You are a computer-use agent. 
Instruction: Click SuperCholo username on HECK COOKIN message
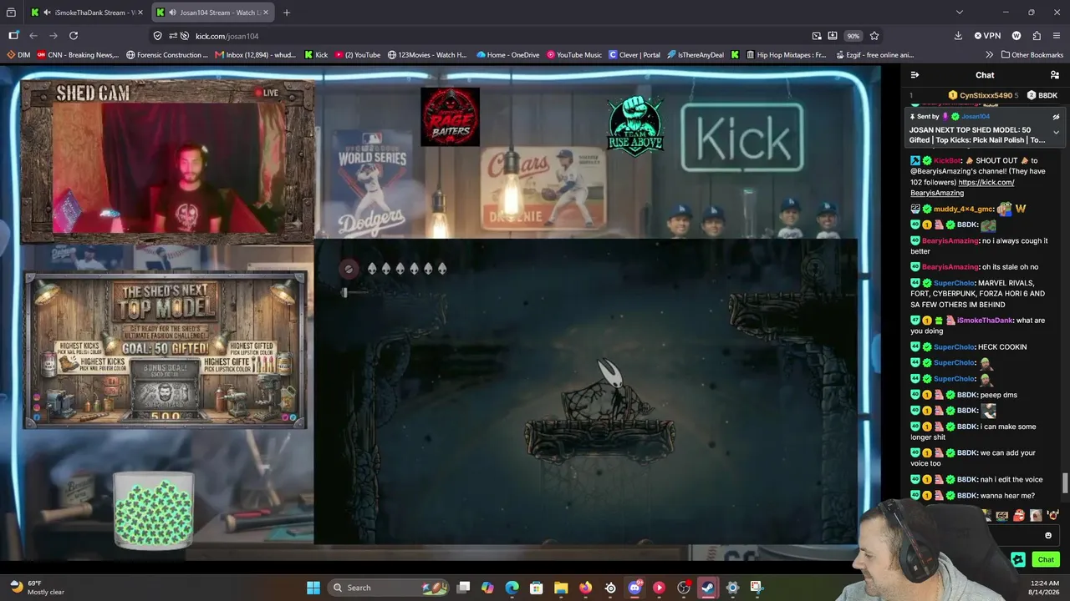pos(954,347)
